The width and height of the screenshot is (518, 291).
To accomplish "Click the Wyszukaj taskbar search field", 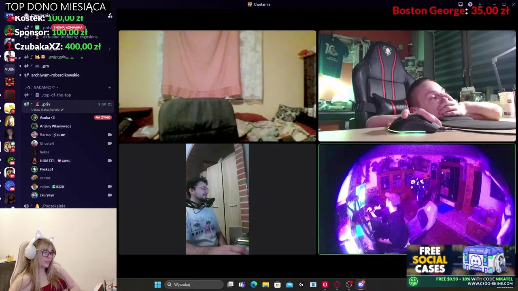I will coord(194,285).
